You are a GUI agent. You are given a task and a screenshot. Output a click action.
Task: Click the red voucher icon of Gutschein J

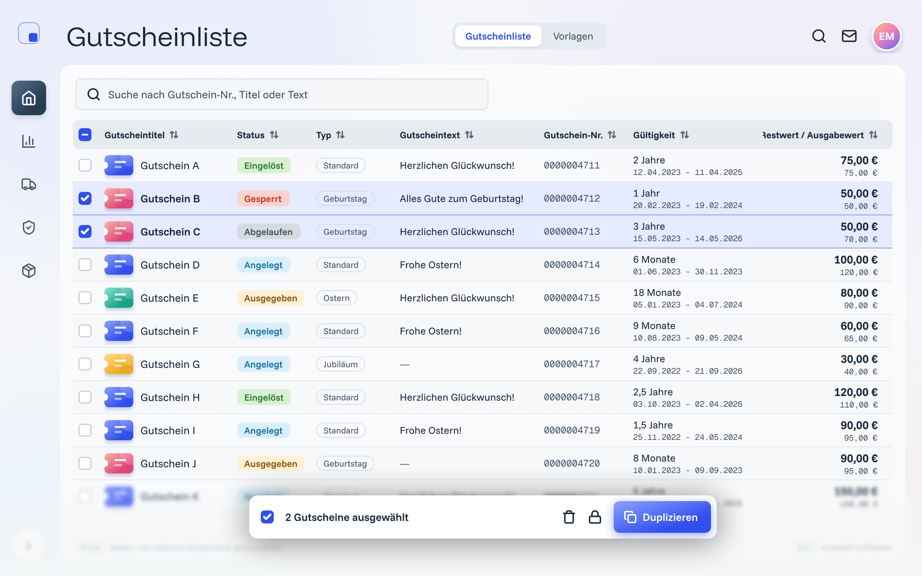tap(119, 464)
